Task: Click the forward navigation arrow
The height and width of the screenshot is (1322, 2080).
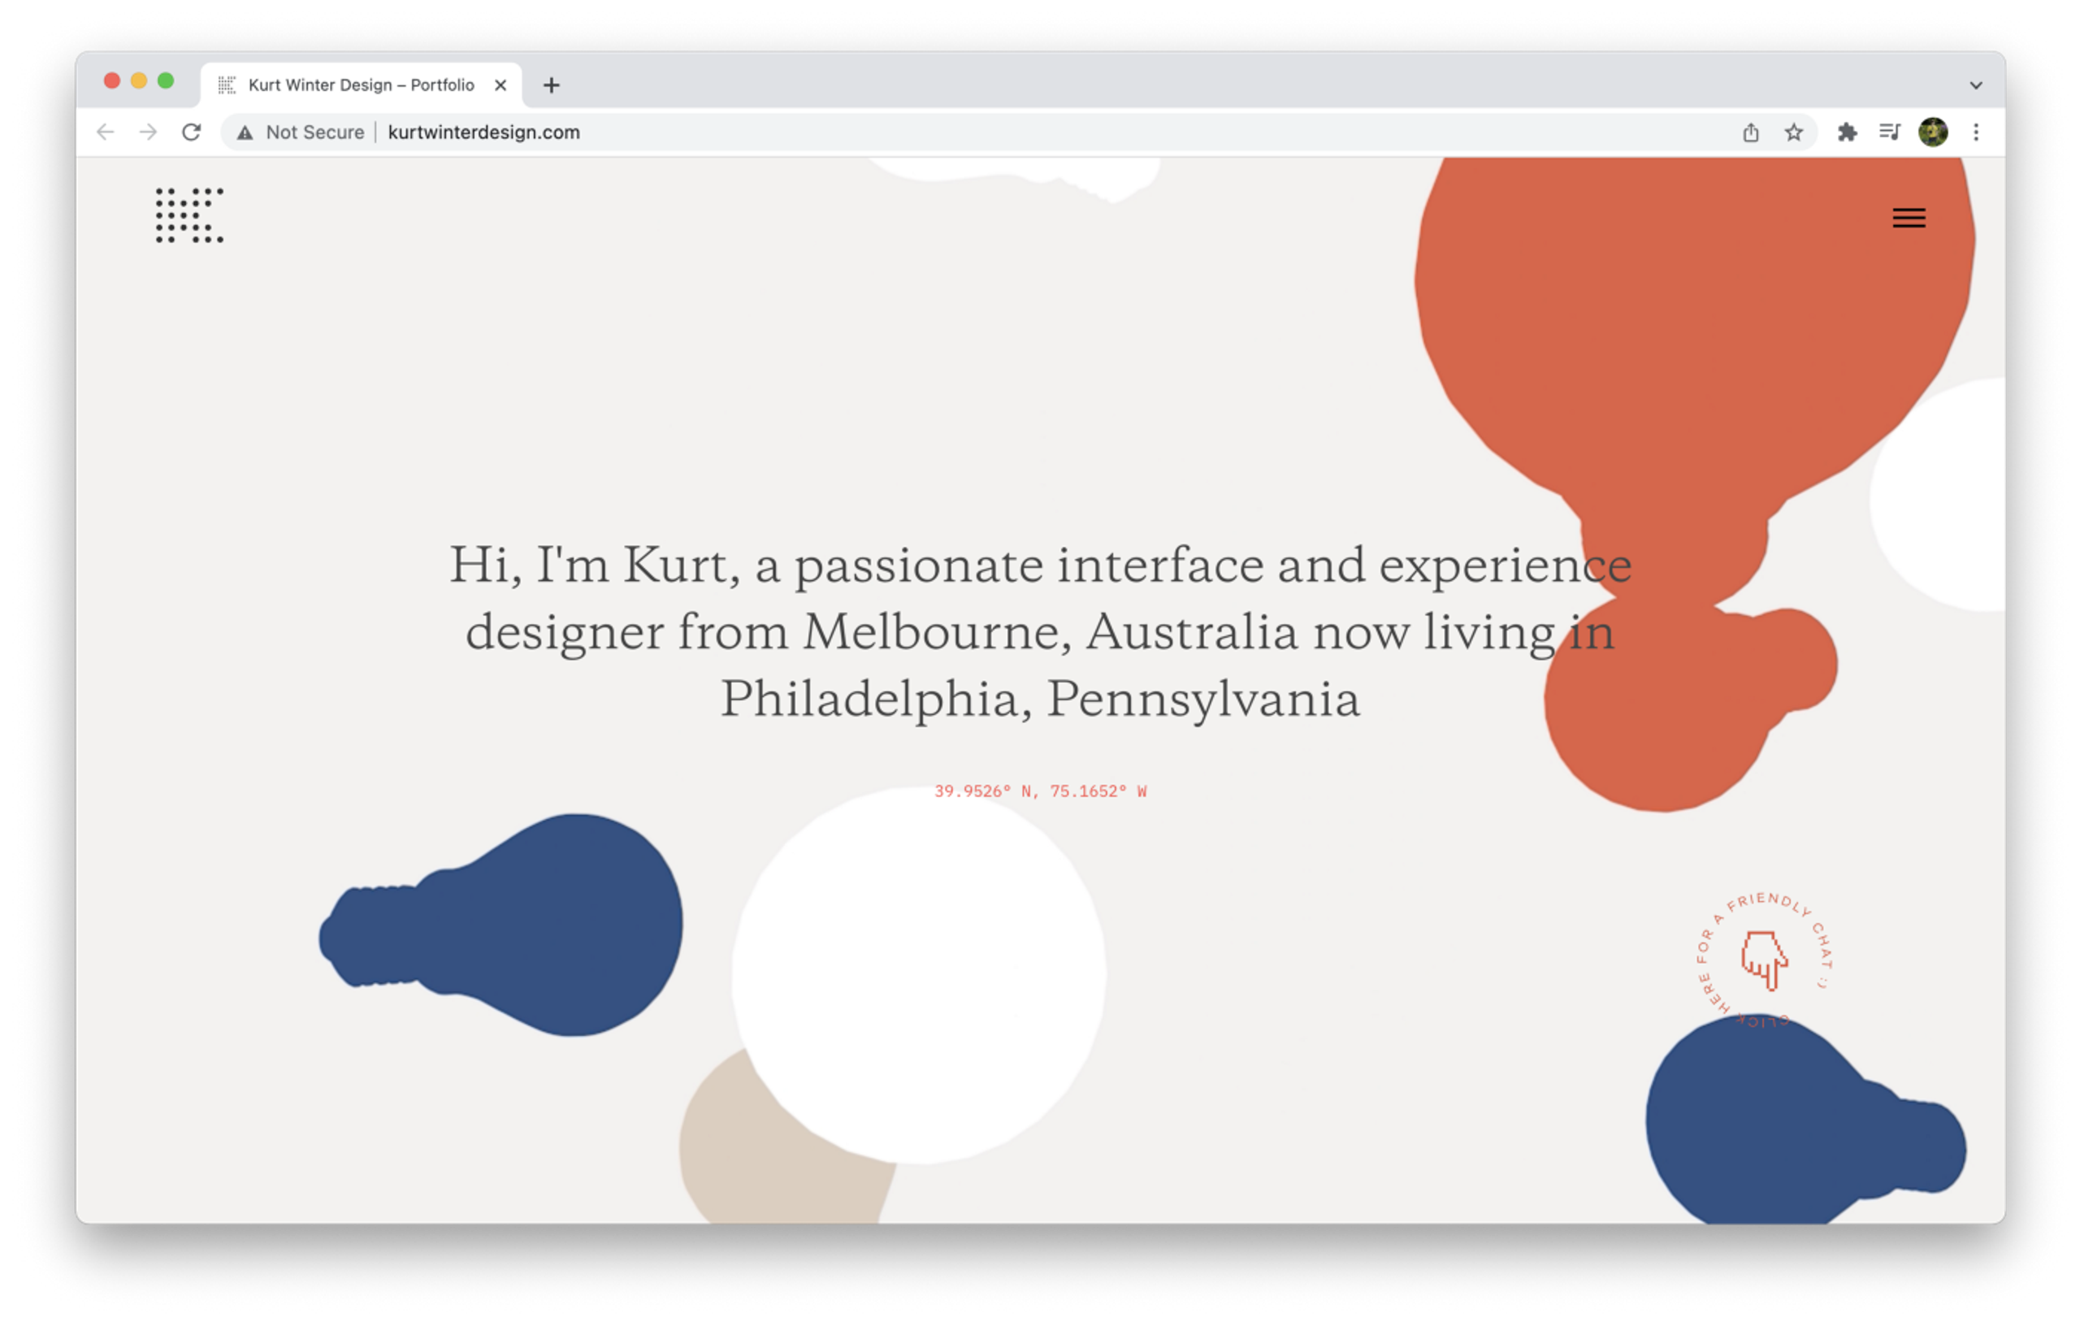Action: [x=149, y=132]
